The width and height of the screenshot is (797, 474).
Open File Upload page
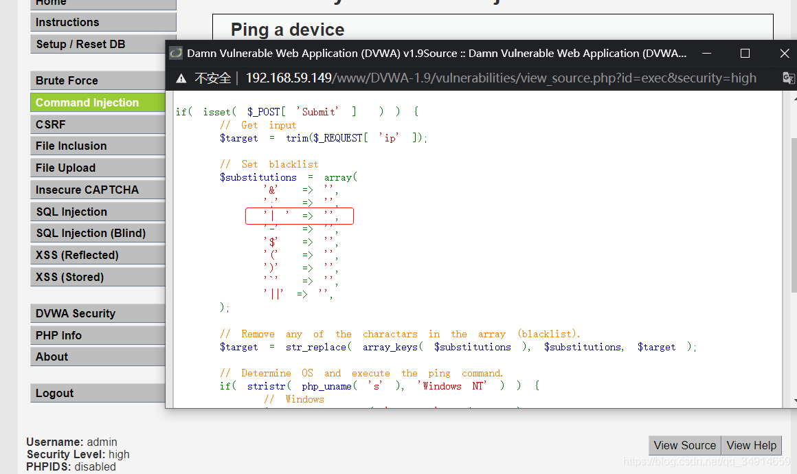coord(98,168)
